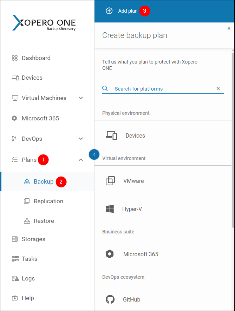The width and height of the screenshot is (235, 311).
Task: Collapse the Plans menu chevron
Action: [x=80, y=160]
